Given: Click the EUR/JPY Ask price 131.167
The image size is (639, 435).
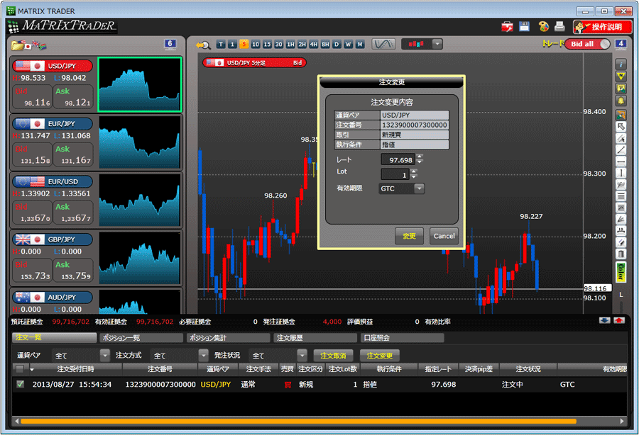Looking at the screenshot, I should 73,155.
